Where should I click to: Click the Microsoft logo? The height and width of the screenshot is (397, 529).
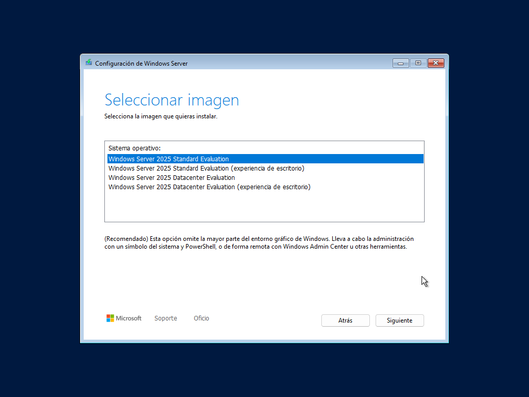pos(124,318)
